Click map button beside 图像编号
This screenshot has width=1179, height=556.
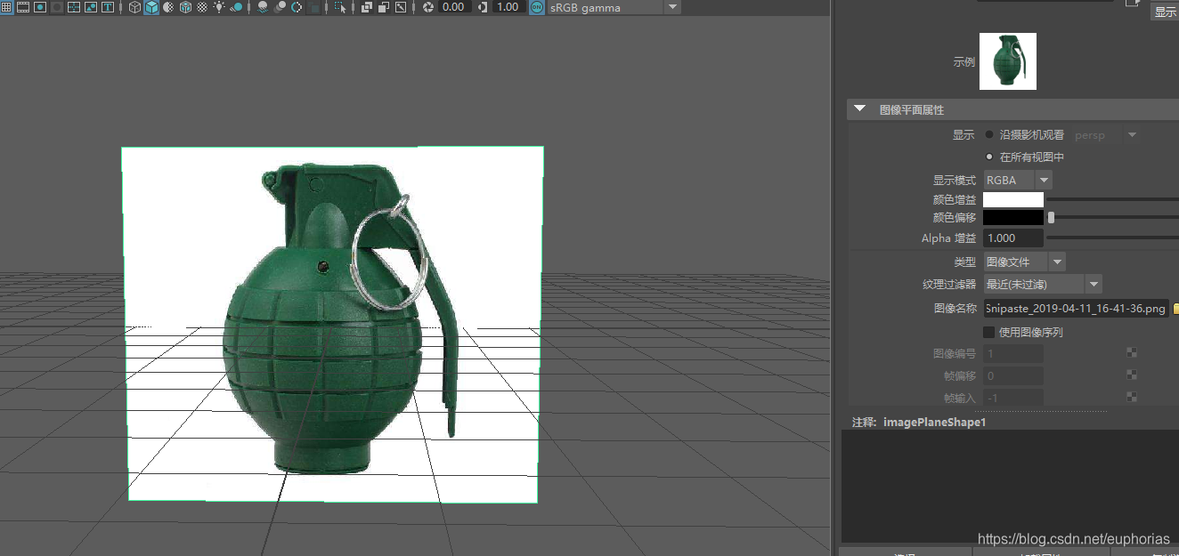pos(1132,353)
